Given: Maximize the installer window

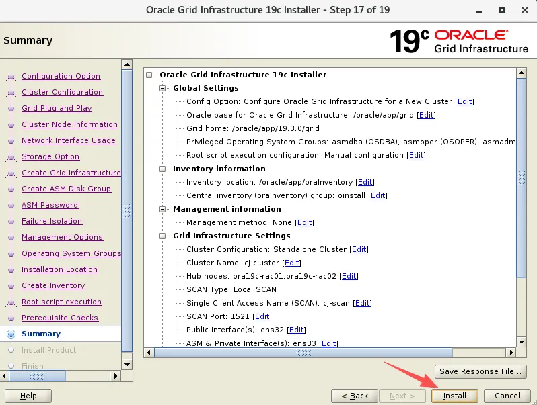Looking at the screenshot, I should (502, 10).
